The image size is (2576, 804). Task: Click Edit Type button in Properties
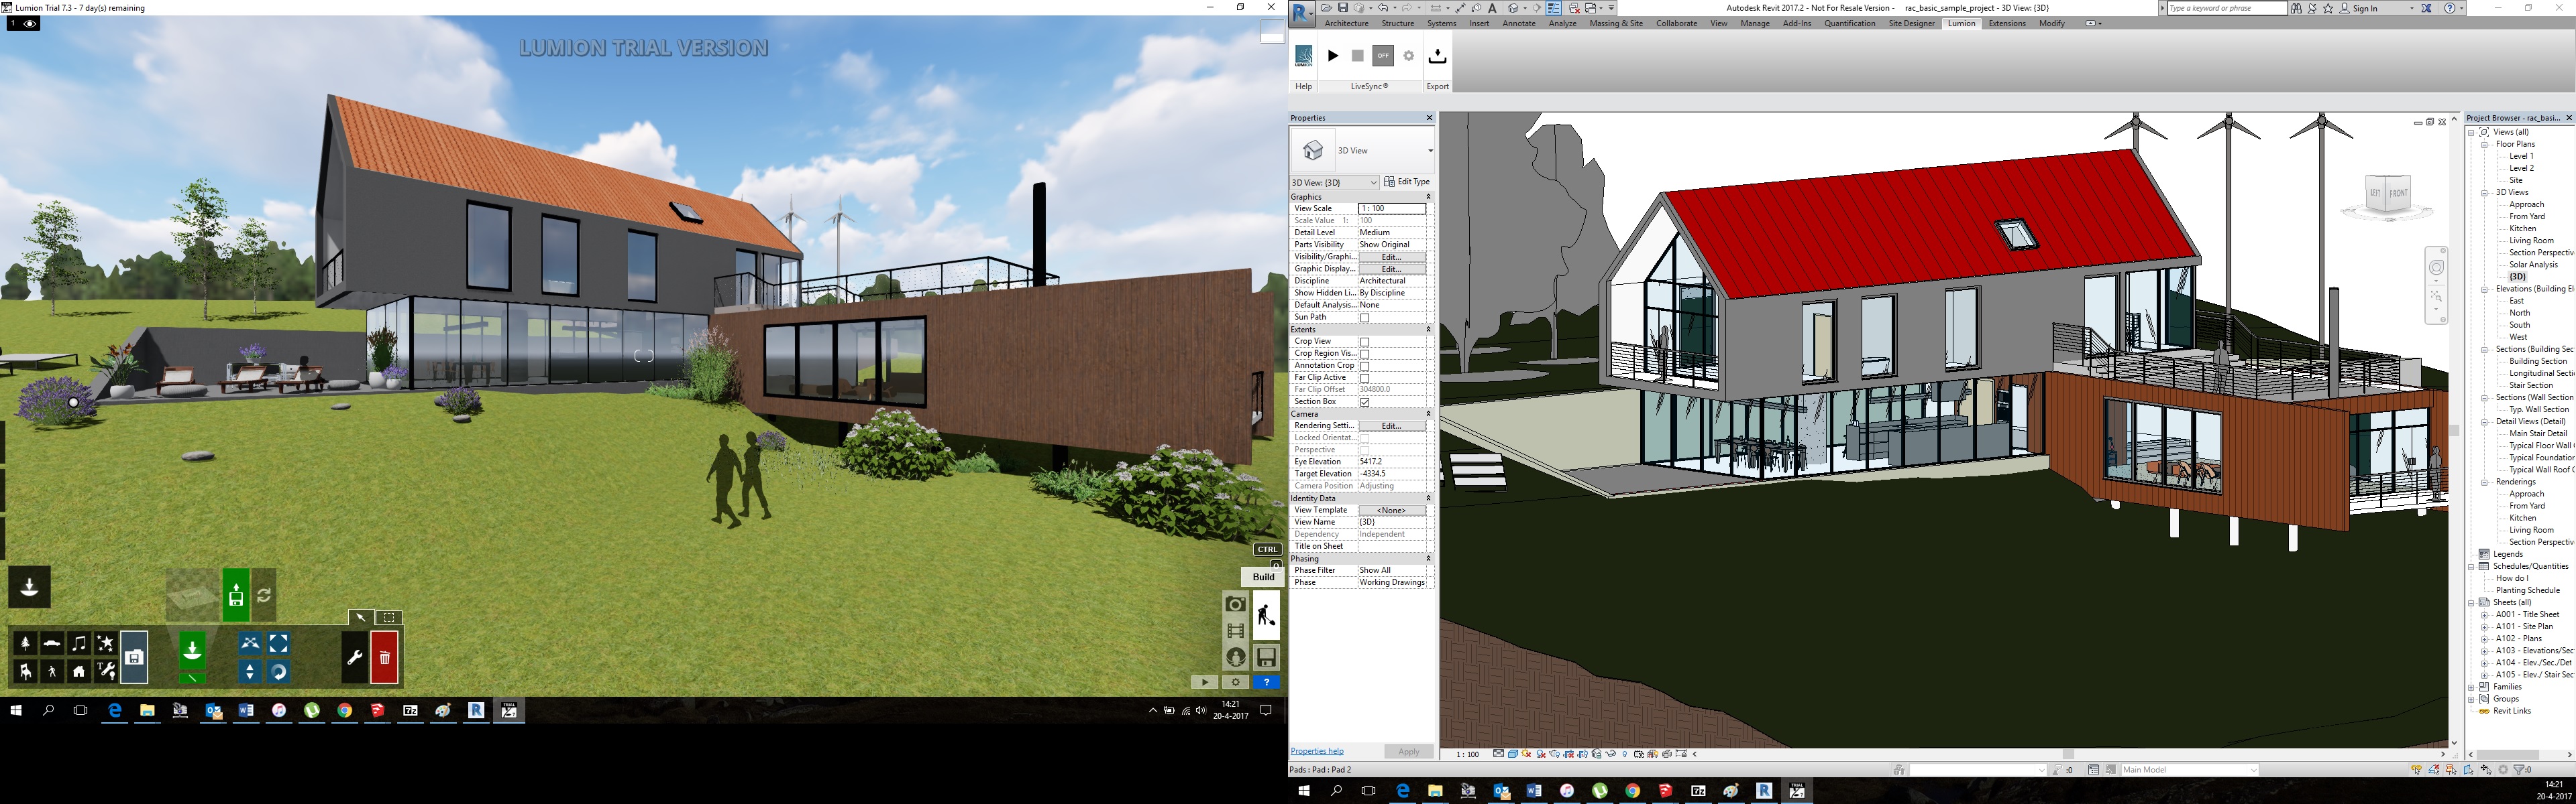1407,182
